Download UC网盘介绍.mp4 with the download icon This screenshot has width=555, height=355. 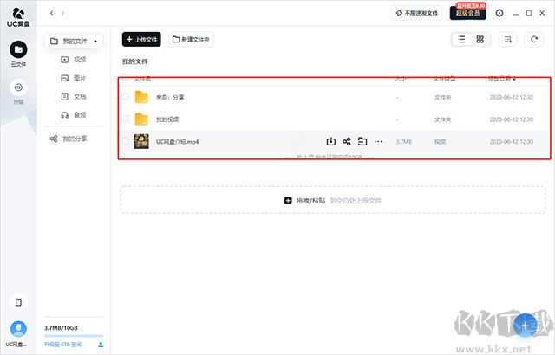pyautogui.click(x=330, y=141)
